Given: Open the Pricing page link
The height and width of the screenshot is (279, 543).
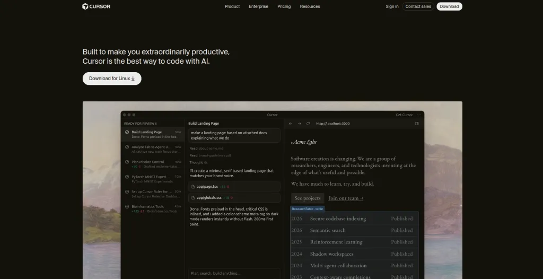Looking at the screenshot, I should click(284, 6).
